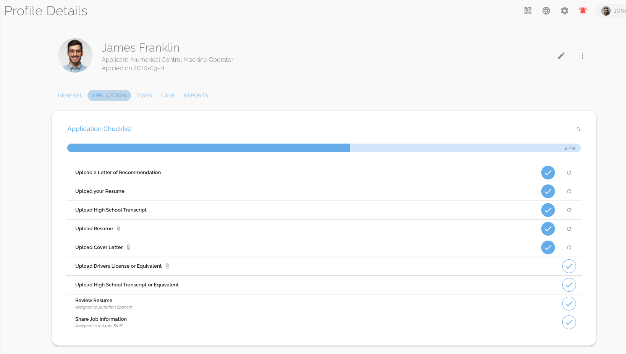Click the sort icon on Application Checklist
This screenshot has height=354, width=626.
pyautogui.click(x=578, y=129)
